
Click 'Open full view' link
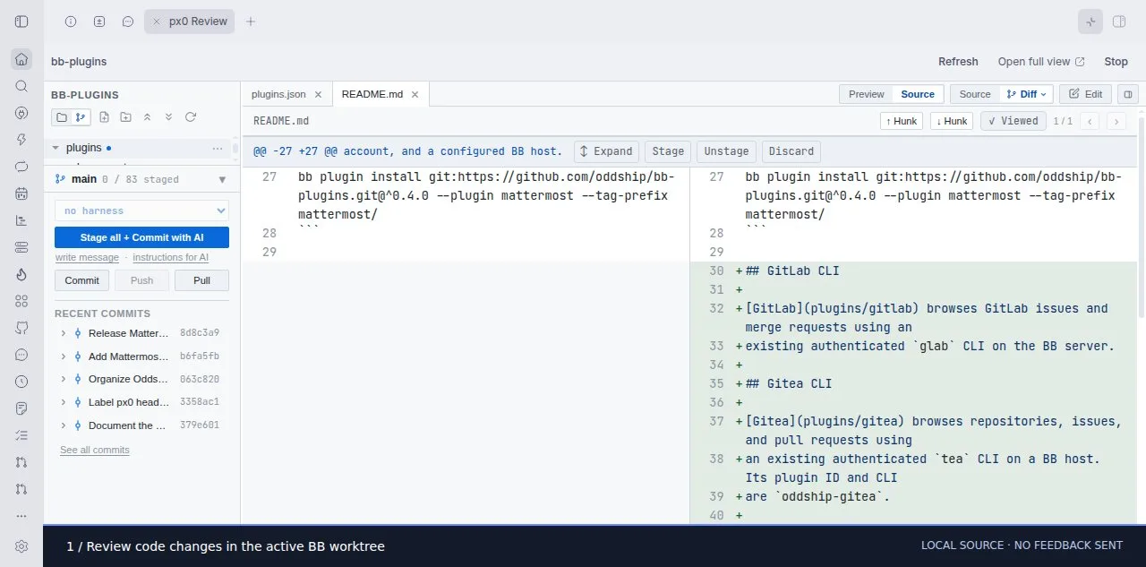point(1041,62)
